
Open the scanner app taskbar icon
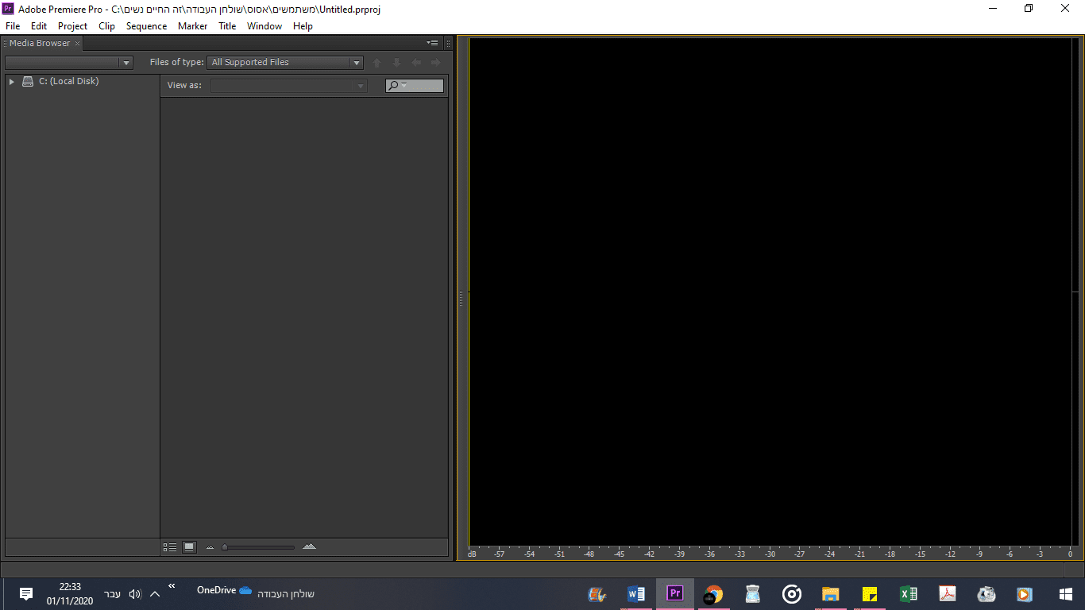coord(752,594)
